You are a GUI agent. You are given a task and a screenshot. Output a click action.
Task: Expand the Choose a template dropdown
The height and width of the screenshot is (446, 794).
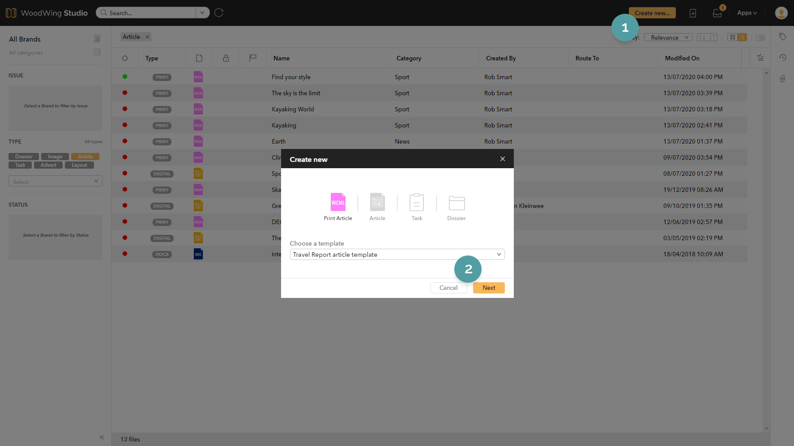[397, 255]
